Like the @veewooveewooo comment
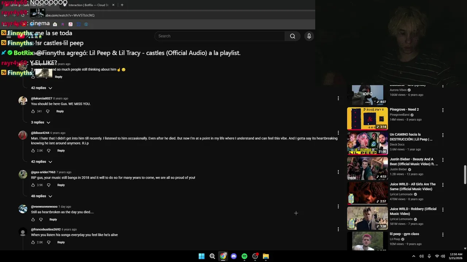The width and height of the screenshot is (467, 262). (33, 220)
